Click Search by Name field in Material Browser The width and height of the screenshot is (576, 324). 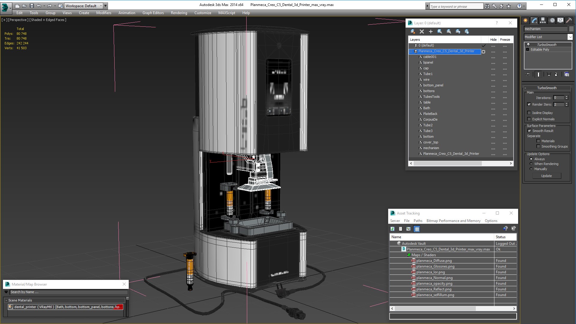(69, 292)
